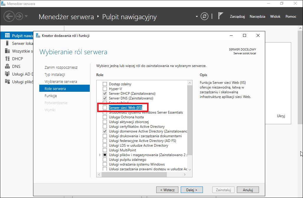Viewport: 303px width, 198px height.
Task: Check the Serwer sieci Web (IIS) checkbox
Action: [x=105, y=108]
